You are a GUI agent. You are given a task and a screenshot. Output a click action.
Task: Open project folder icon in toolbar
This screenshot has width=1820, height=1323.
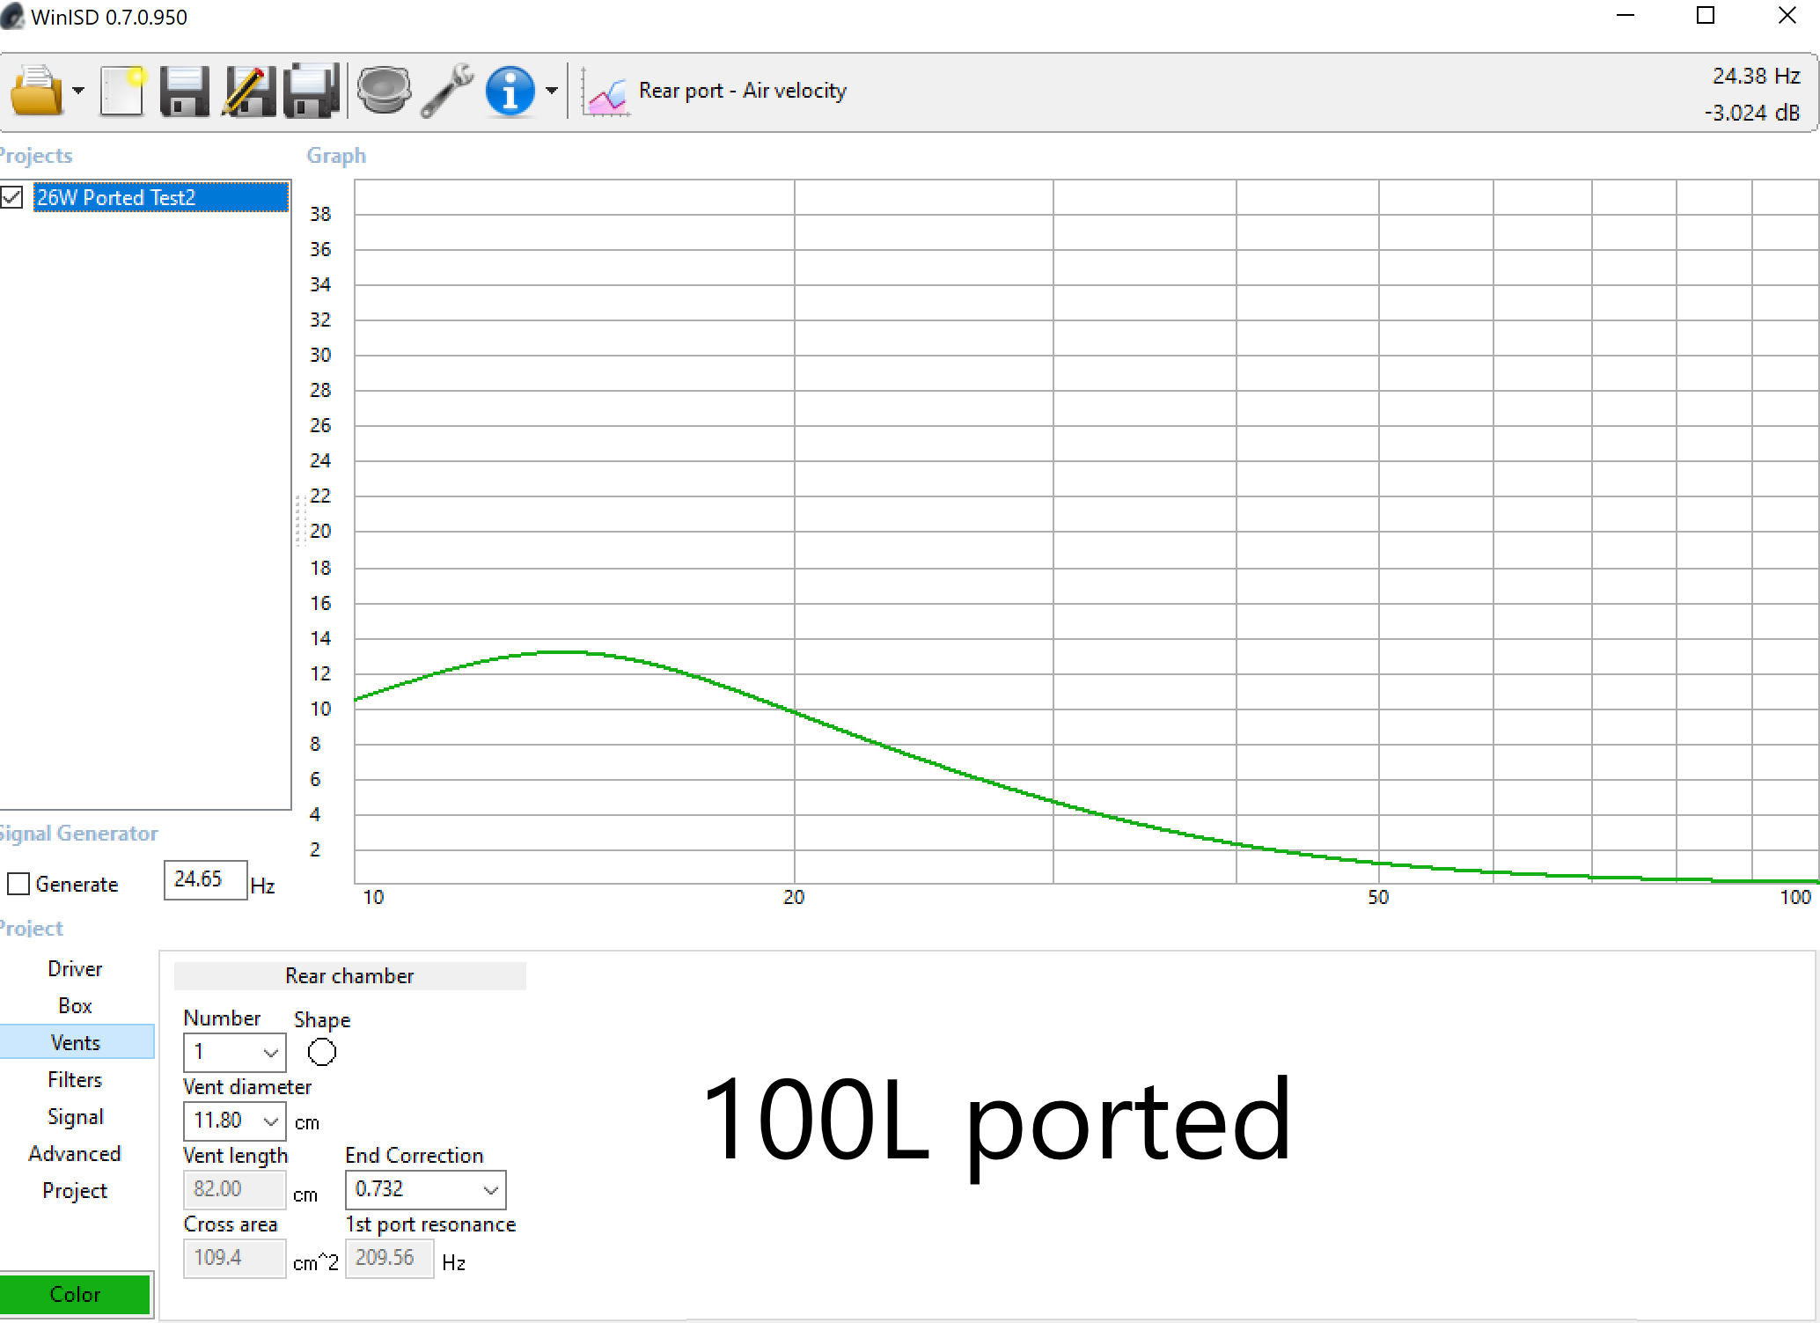pyautogui.click(x=36, y=91)
